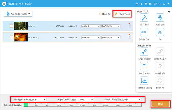Open the title bar menu icon
The image size is (172, 110).
(x=155, y=4)
